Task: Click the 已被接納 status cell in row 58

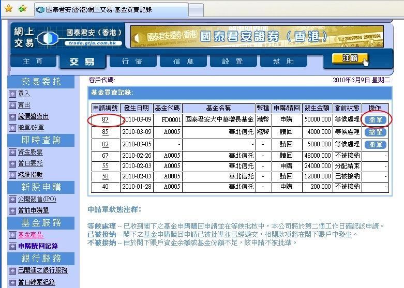Action: 347,176
